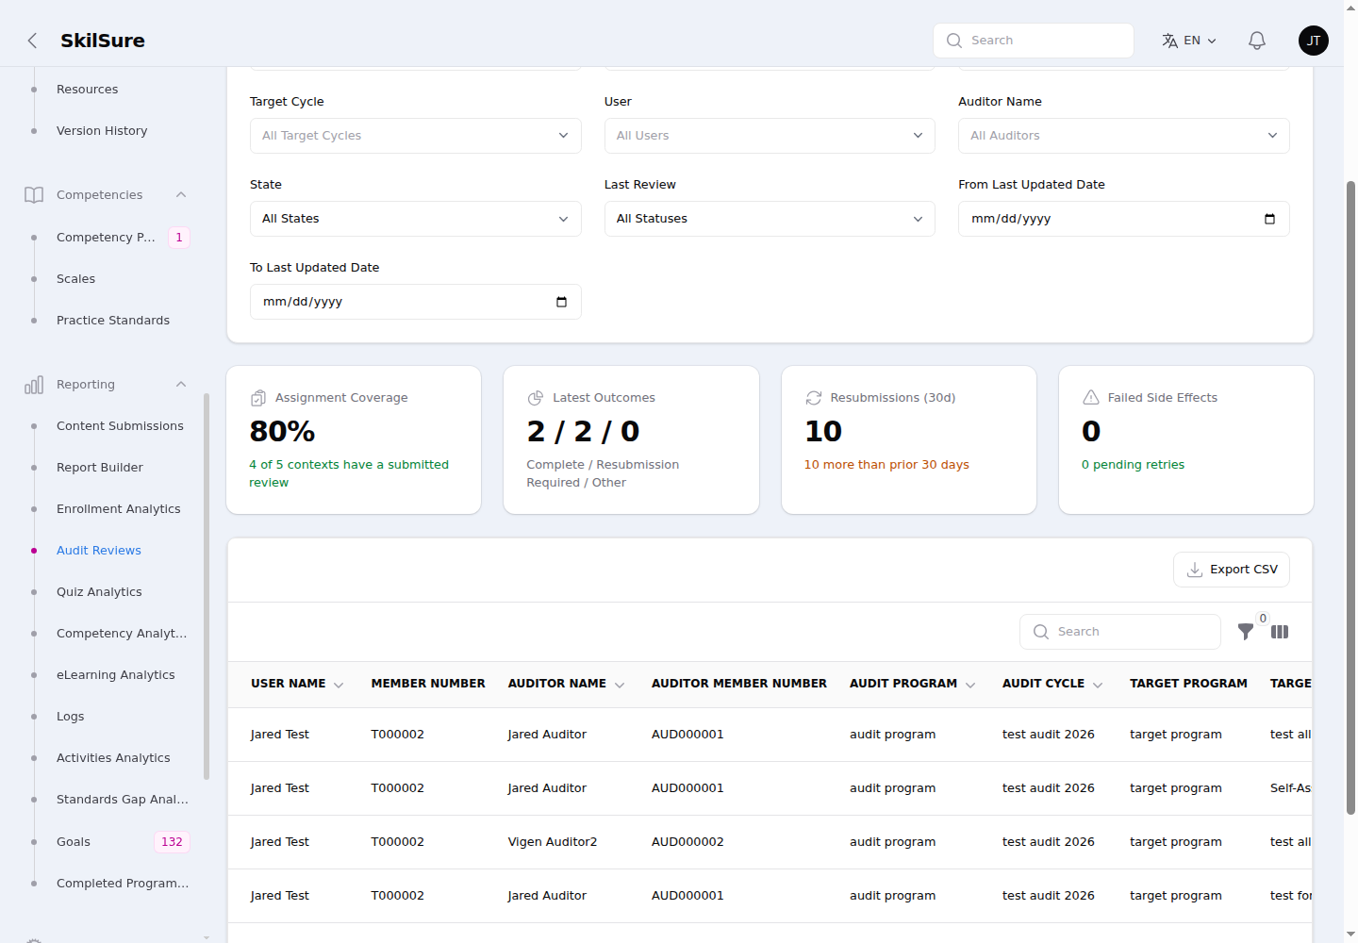This screenshot has width=1358, height=943.
Task: Open Completed Programs sidebar item
Action: click(x=123, y=884)
